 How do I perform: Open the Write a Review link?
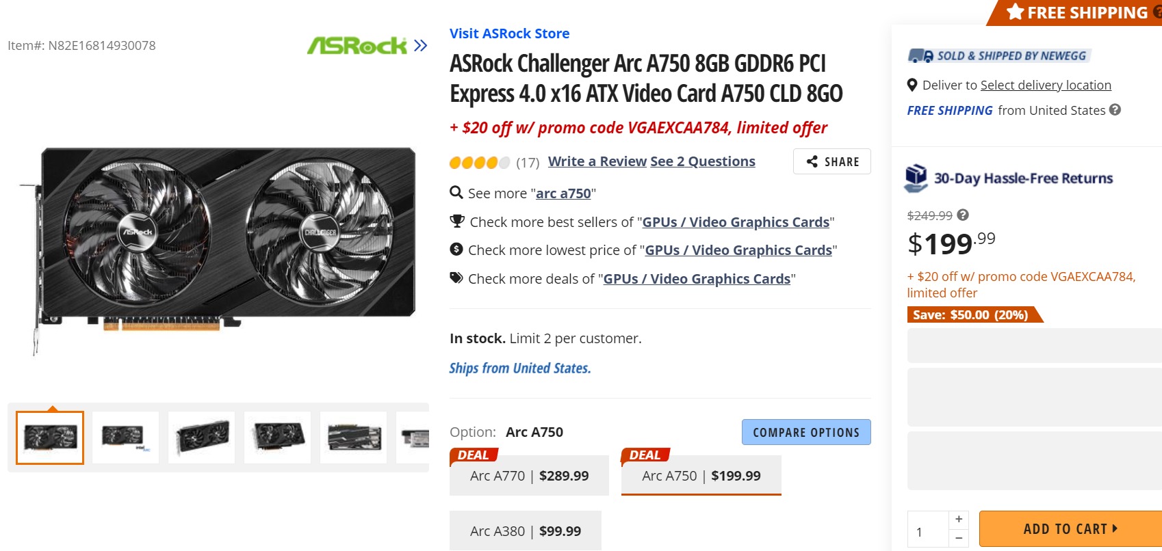pyautogui.click(x=597, y=161)
